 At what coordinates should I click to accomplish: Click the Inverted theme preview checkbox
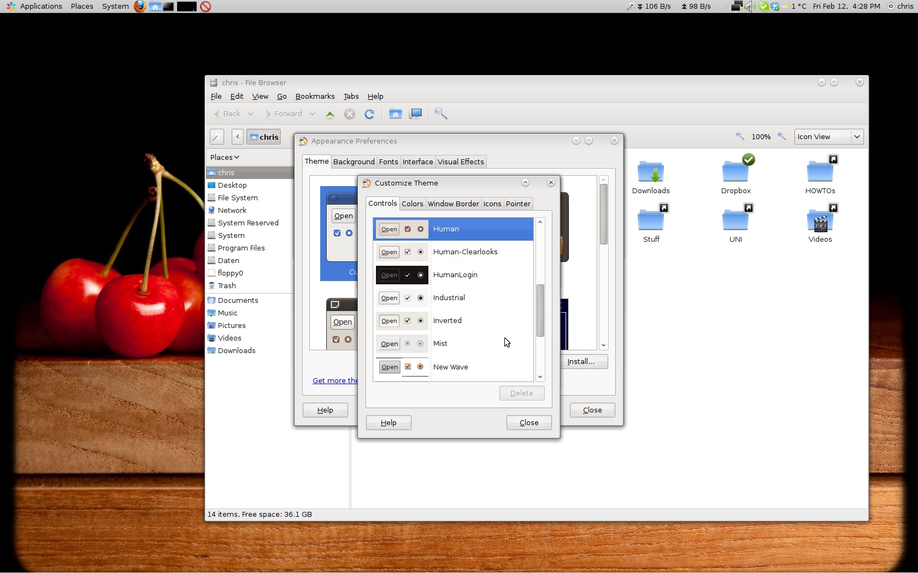pos(408,321)
